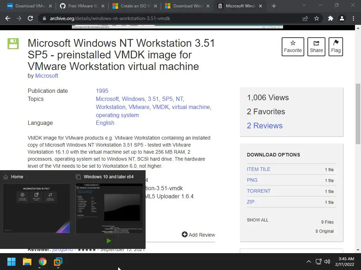Click the forward navigation arrow
The height and width of the screenshot is (270, 361).
(19, 18)
